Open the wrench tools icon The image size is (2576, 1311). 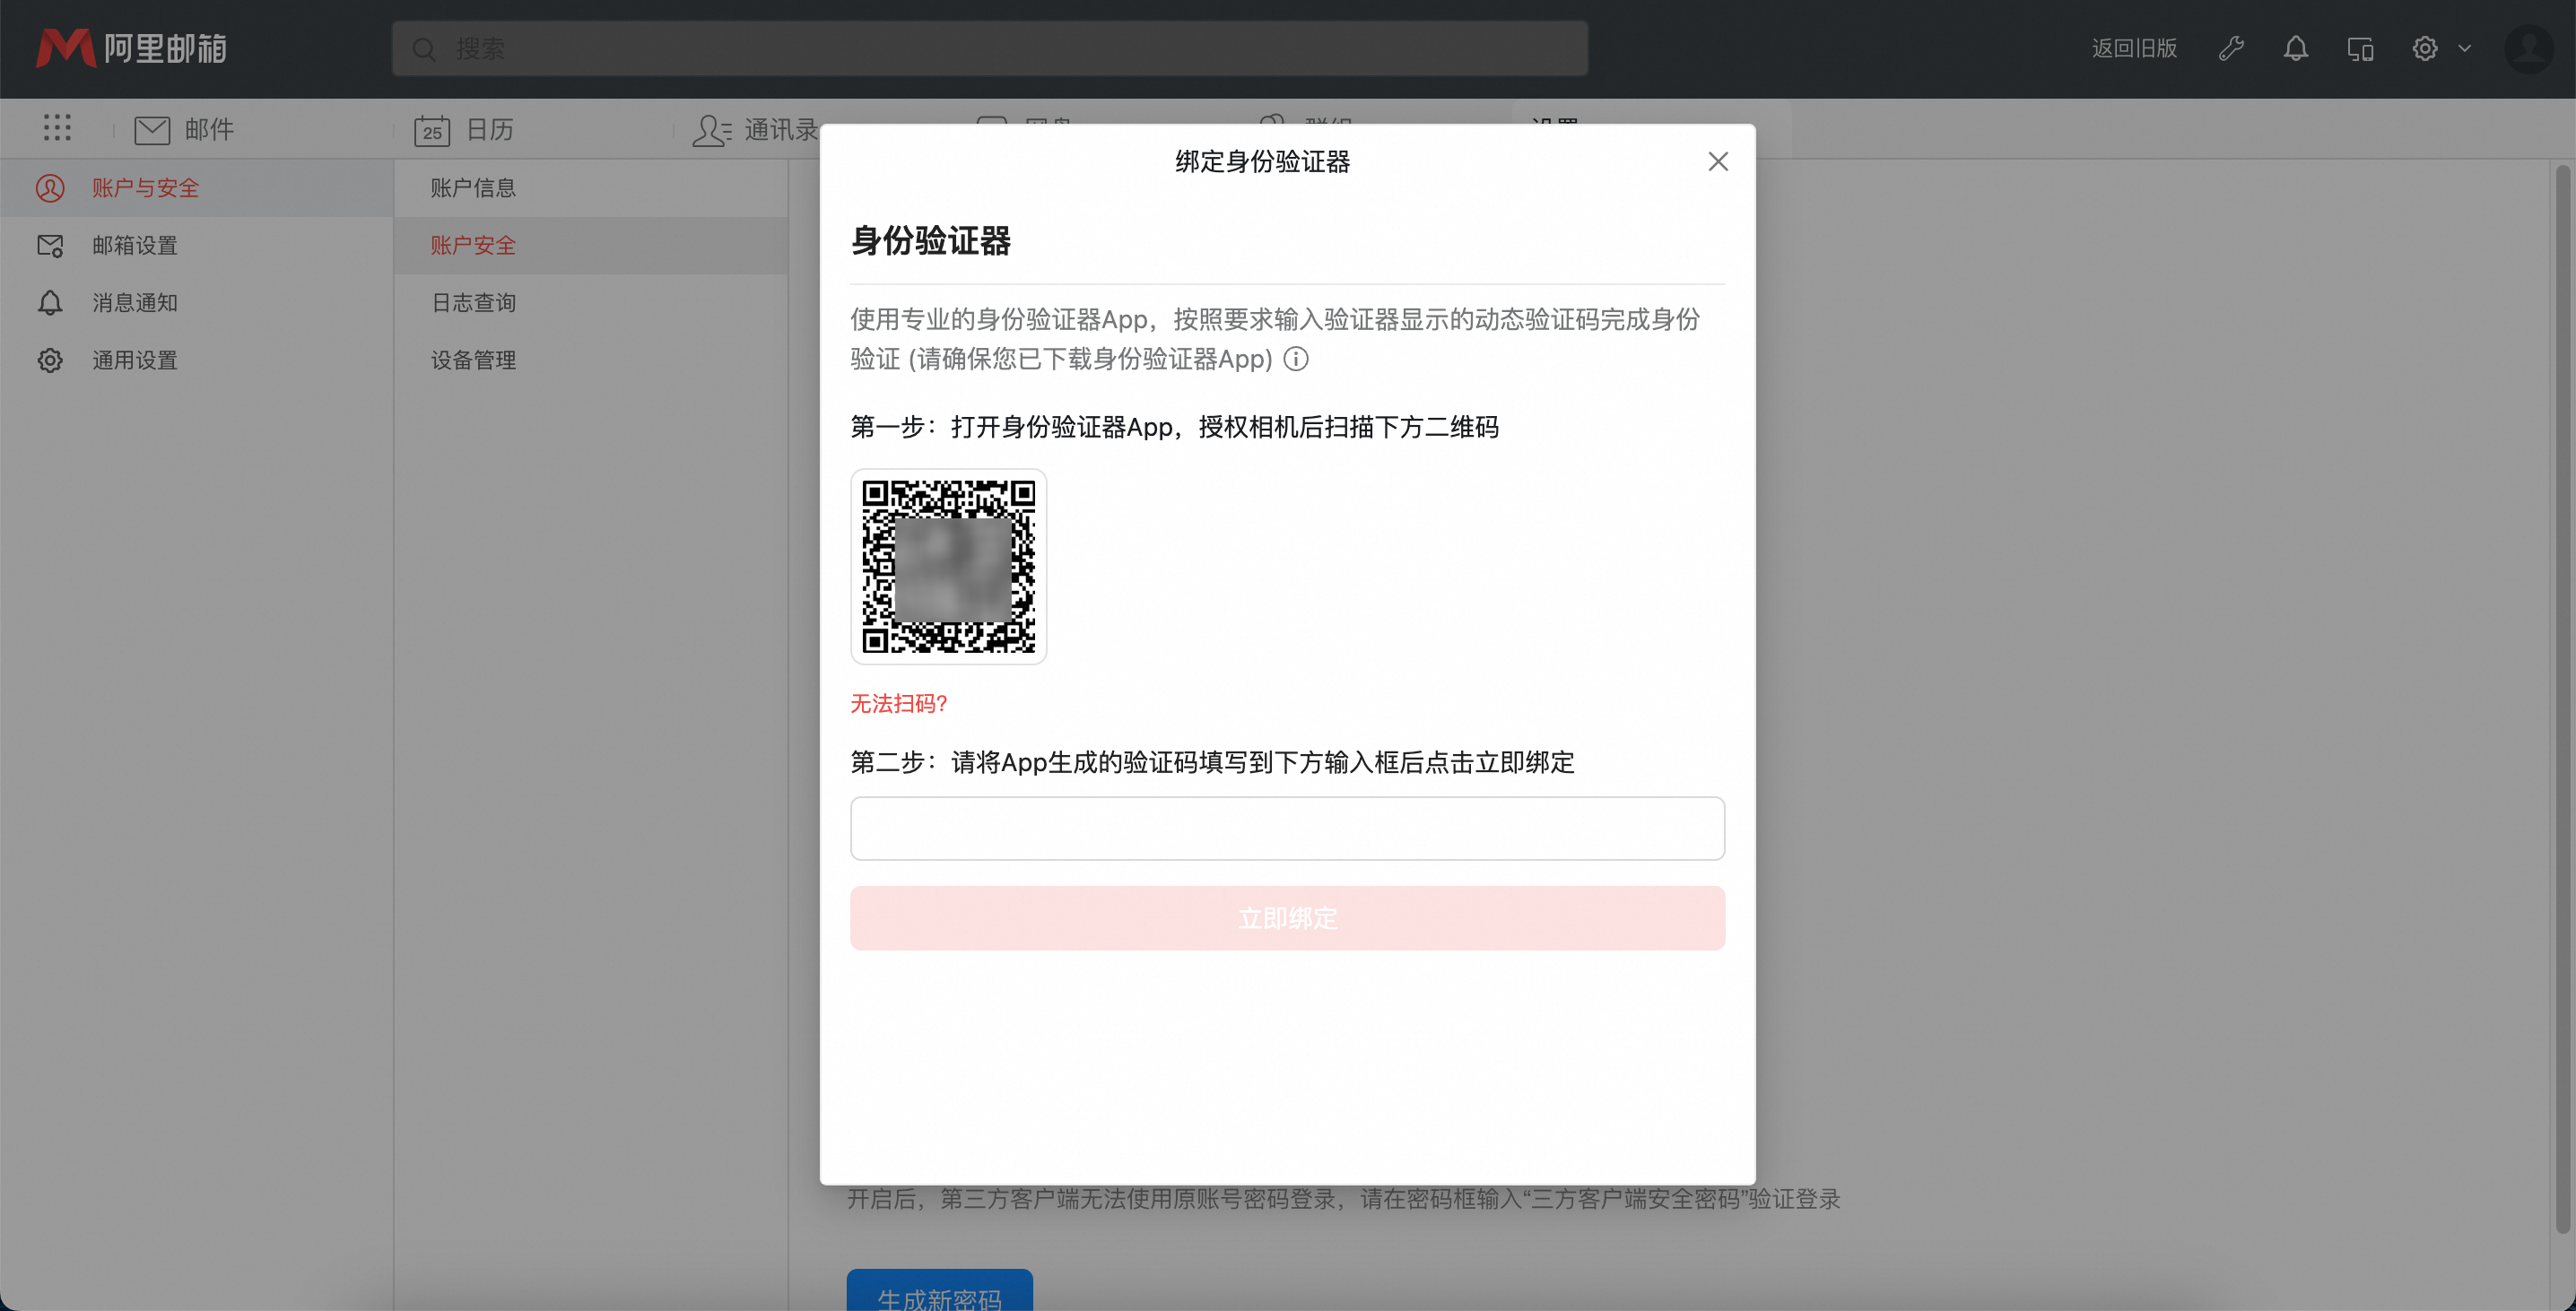2231,48
